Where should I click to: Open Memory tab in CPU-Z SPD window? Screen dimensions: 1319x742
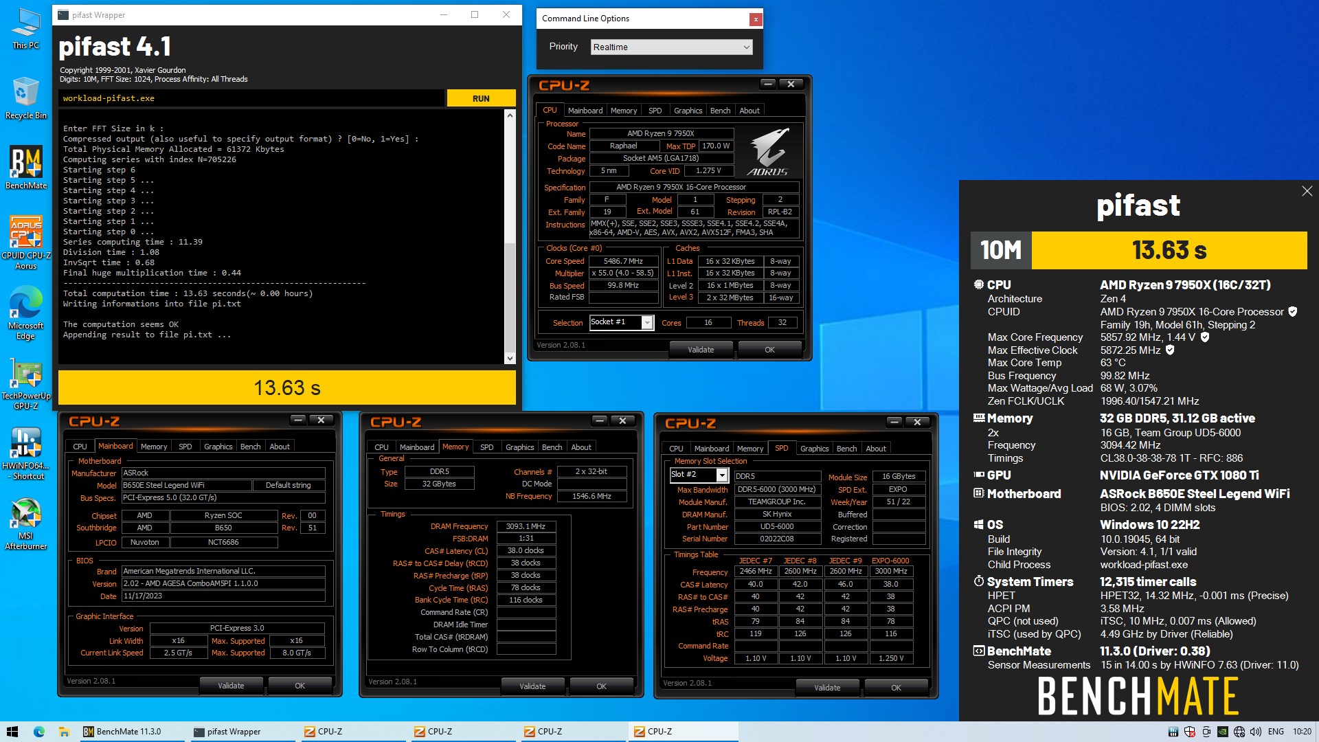(749, 449)
